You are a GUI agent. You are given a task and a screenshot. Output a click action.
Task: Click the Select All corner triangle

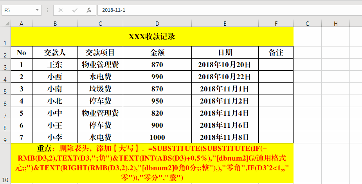(7, 23)
